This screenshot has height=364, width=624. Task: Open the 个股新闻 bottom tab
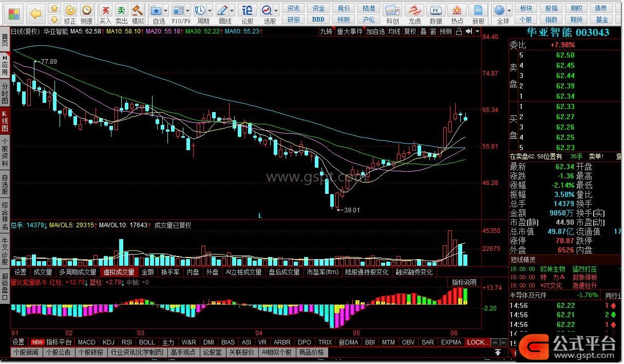(26, 352)
